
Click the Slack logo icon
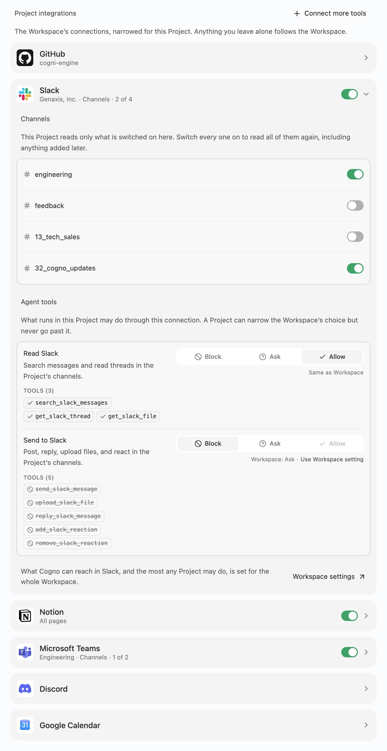pos(25,94)
